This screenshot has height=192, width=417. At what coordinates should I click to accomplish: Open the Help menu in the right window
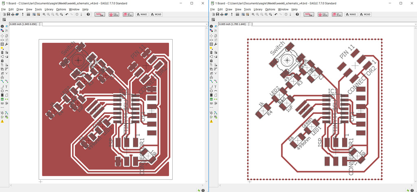point(294,9)
